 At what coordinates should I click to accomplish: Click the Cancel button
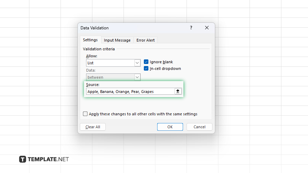tap(199, 127)
